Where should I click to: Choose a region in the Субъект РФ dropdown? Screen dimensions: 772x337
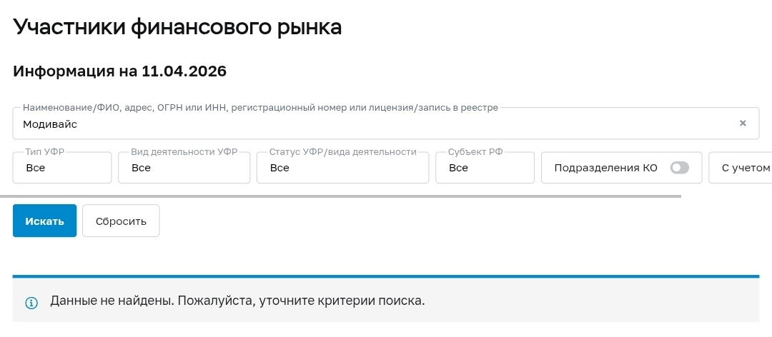click(x=485, y=168)
